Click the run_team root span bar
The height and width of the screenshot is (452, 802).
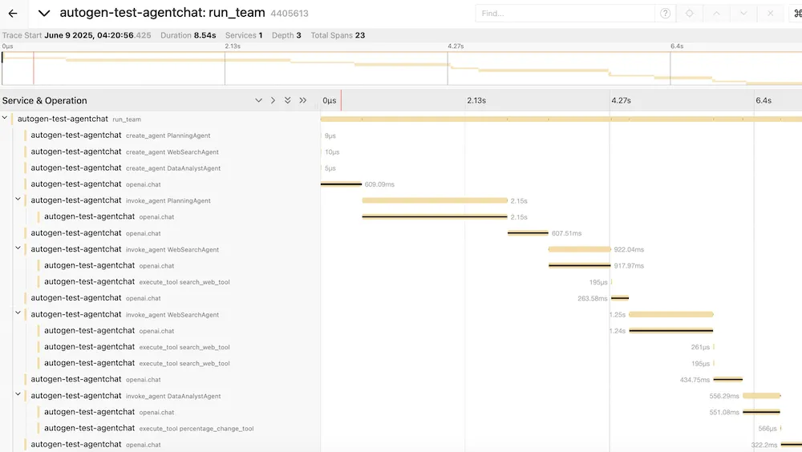(x=561, y=119)
